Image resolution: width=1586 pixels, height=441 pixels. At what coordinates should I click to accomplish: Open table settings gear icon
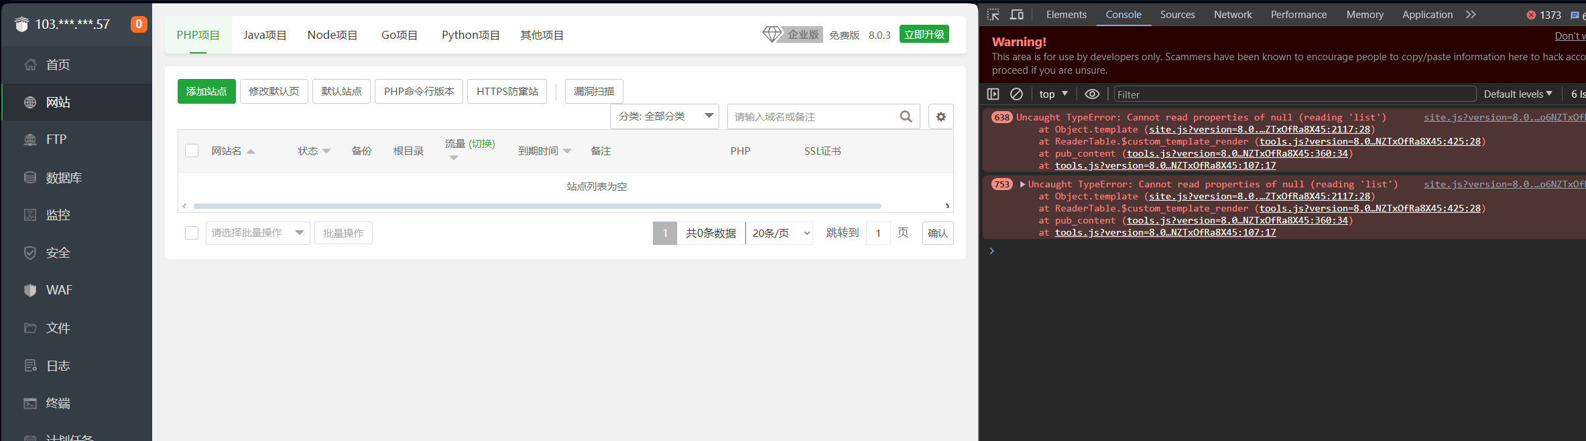(941, 116)
